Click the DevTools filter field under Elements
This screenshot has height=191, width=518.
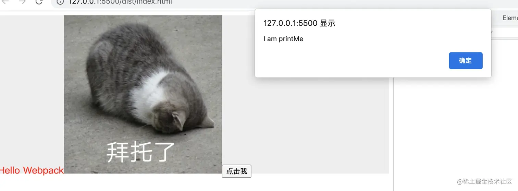[x=504, y=33]
